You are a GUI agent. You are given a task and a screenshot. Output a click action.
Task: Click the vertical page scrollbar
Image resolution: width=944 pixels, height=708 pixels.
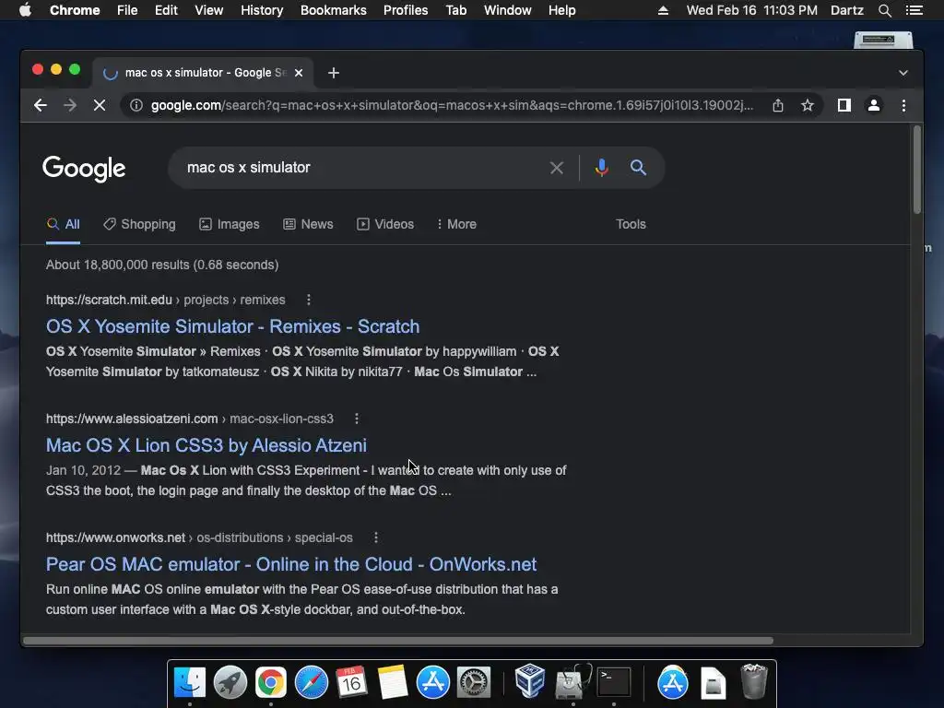917,170
